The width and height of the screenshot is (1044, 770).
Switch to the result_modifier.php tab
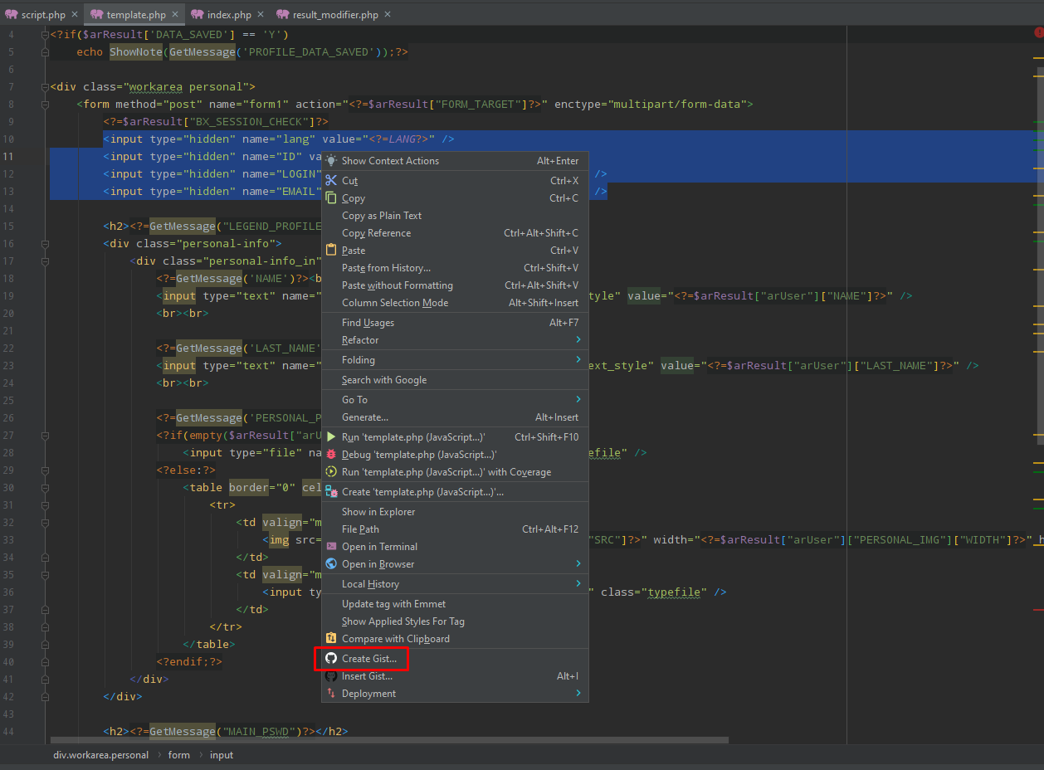point(335,15)
